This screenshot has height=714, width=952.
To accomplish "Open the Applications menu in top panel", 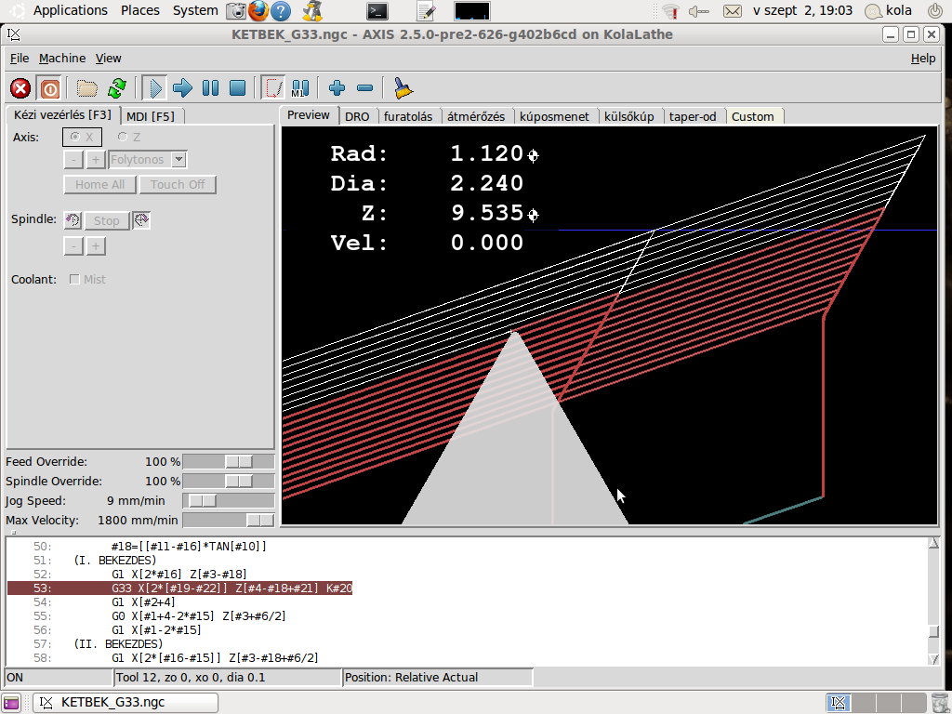I will point(70,10).
